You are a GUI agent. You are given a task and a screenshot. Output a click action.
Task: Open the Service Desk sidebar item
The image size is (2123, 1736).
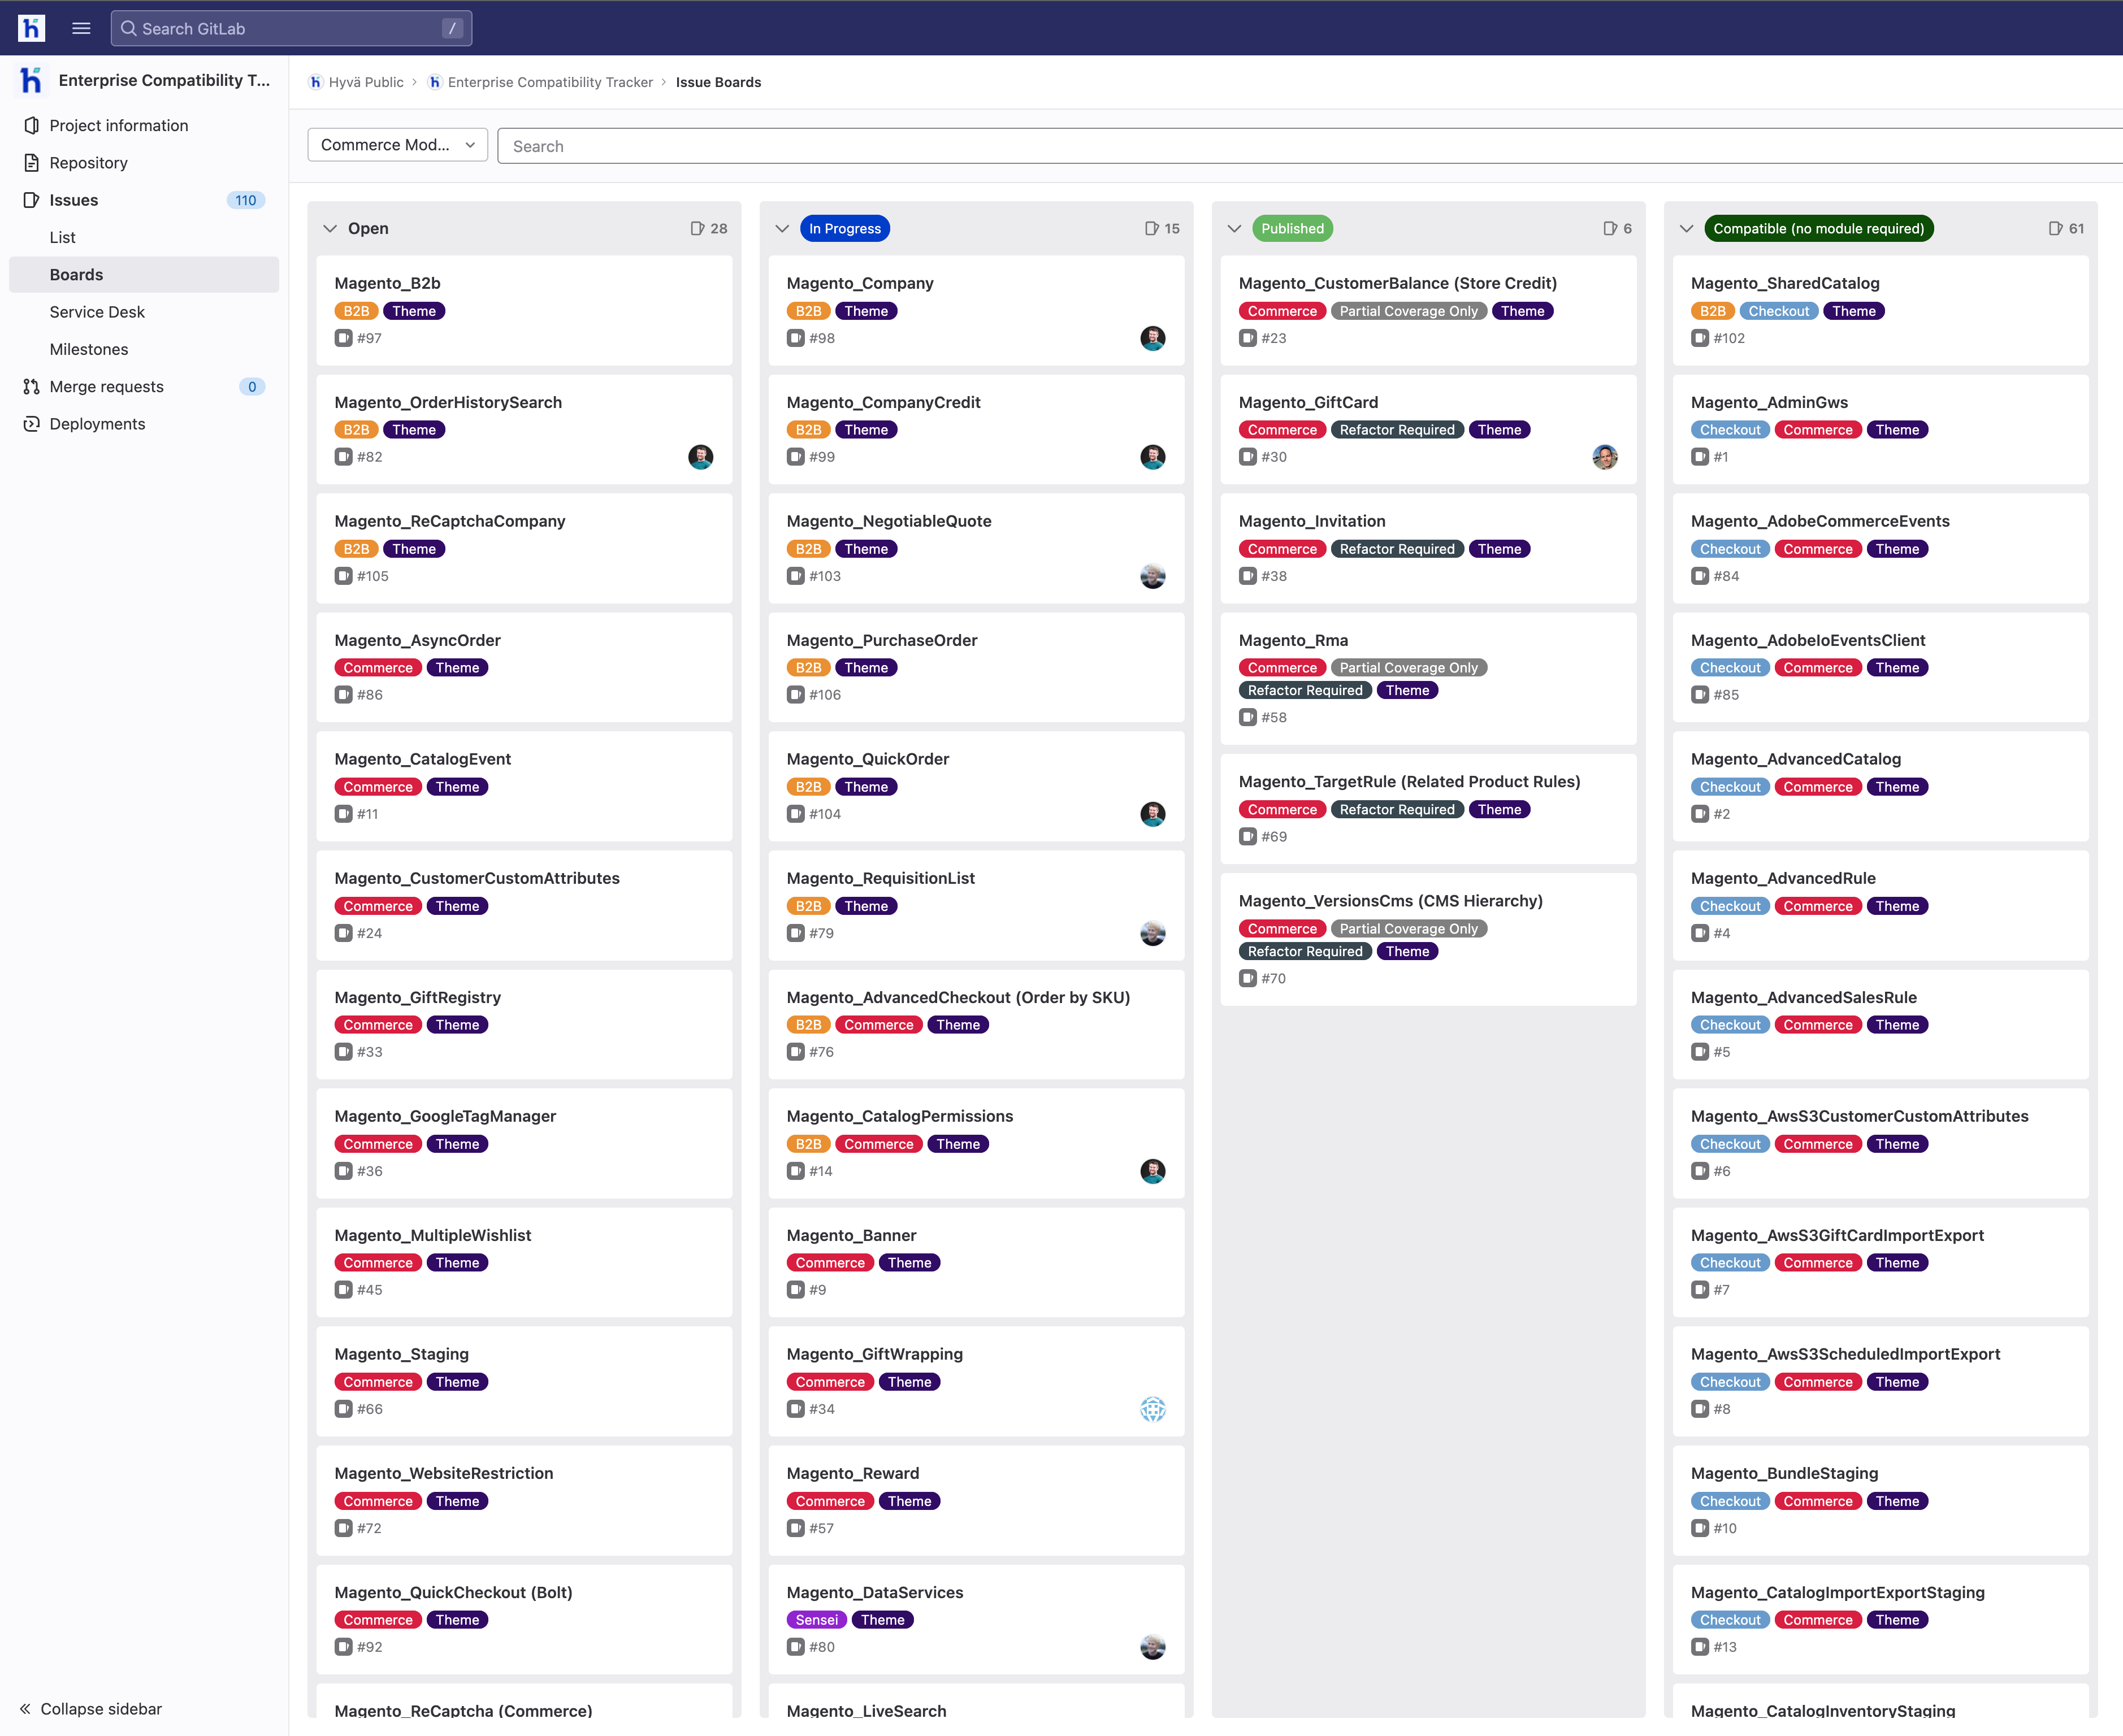97,312
